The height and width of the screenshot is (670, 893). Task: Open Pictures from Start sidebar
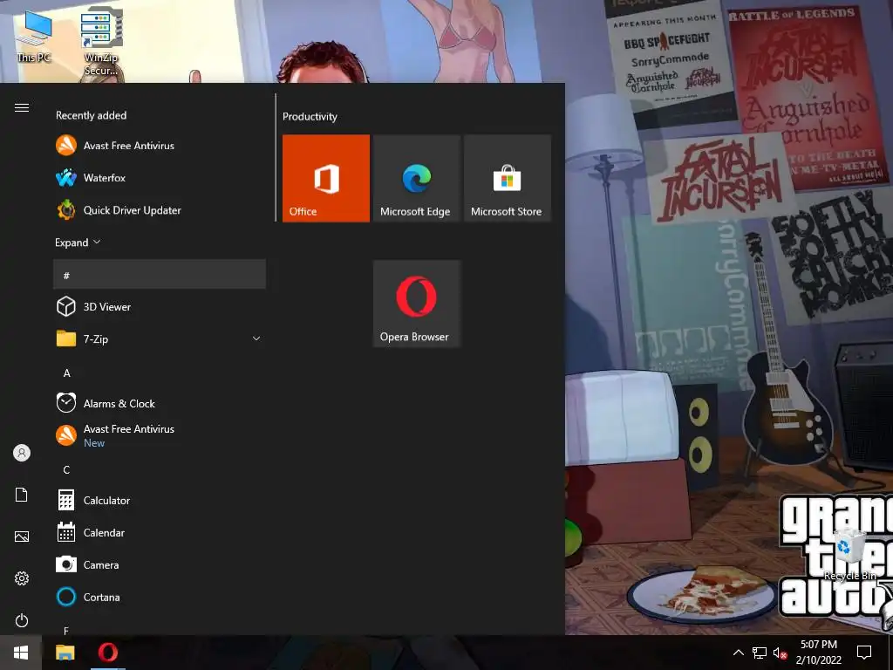(22, 537)
